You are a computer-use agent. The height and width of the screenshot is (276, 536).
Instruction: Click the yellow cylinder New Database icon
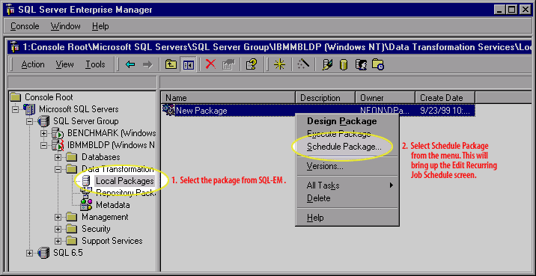point(343,65)
